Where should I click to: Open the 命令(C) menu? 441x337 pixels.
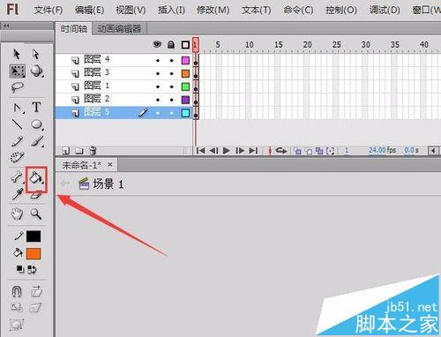pyautogui.click(x=298, y=11)
